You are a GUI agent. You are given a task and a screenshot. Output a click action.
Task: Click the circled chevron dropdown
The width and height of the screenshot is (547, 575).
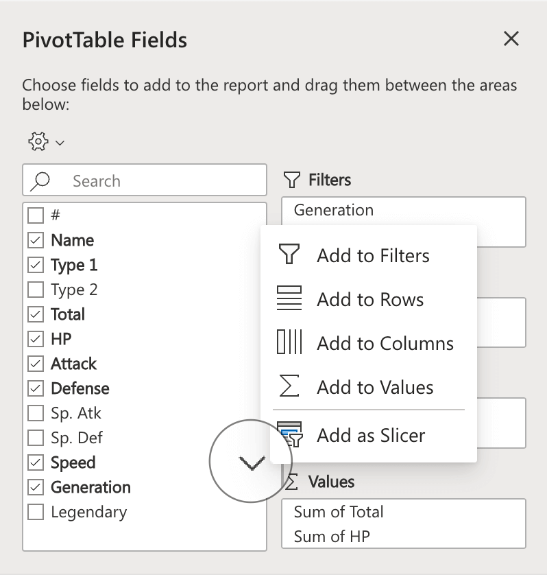[x=251, y=462]
